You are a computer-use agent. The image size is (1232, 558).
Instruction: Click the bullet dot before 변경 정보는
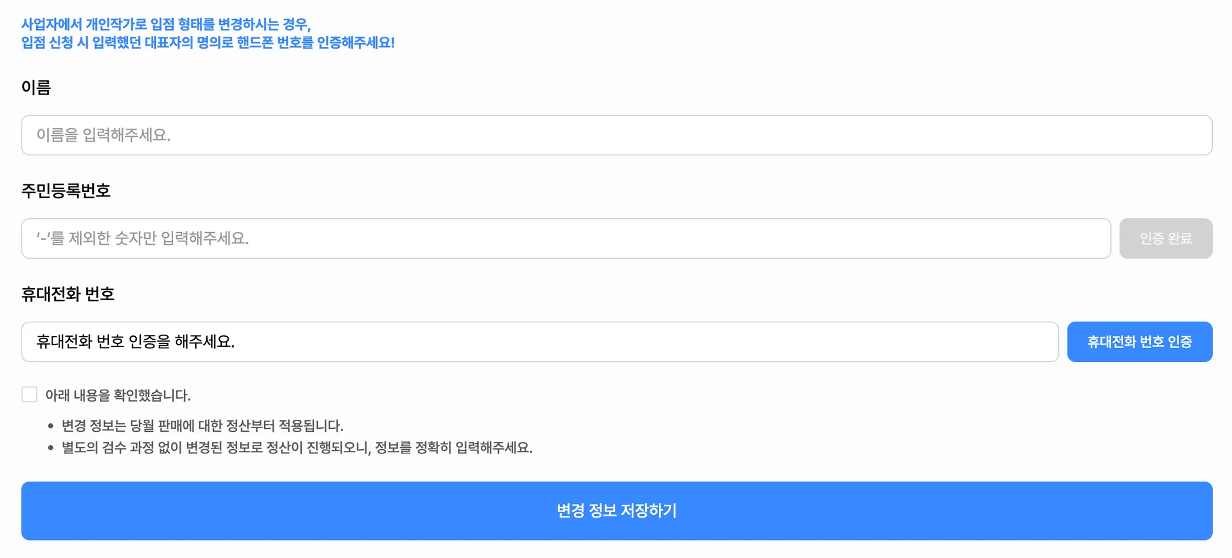pyautogui.click(x=51, y=426)
